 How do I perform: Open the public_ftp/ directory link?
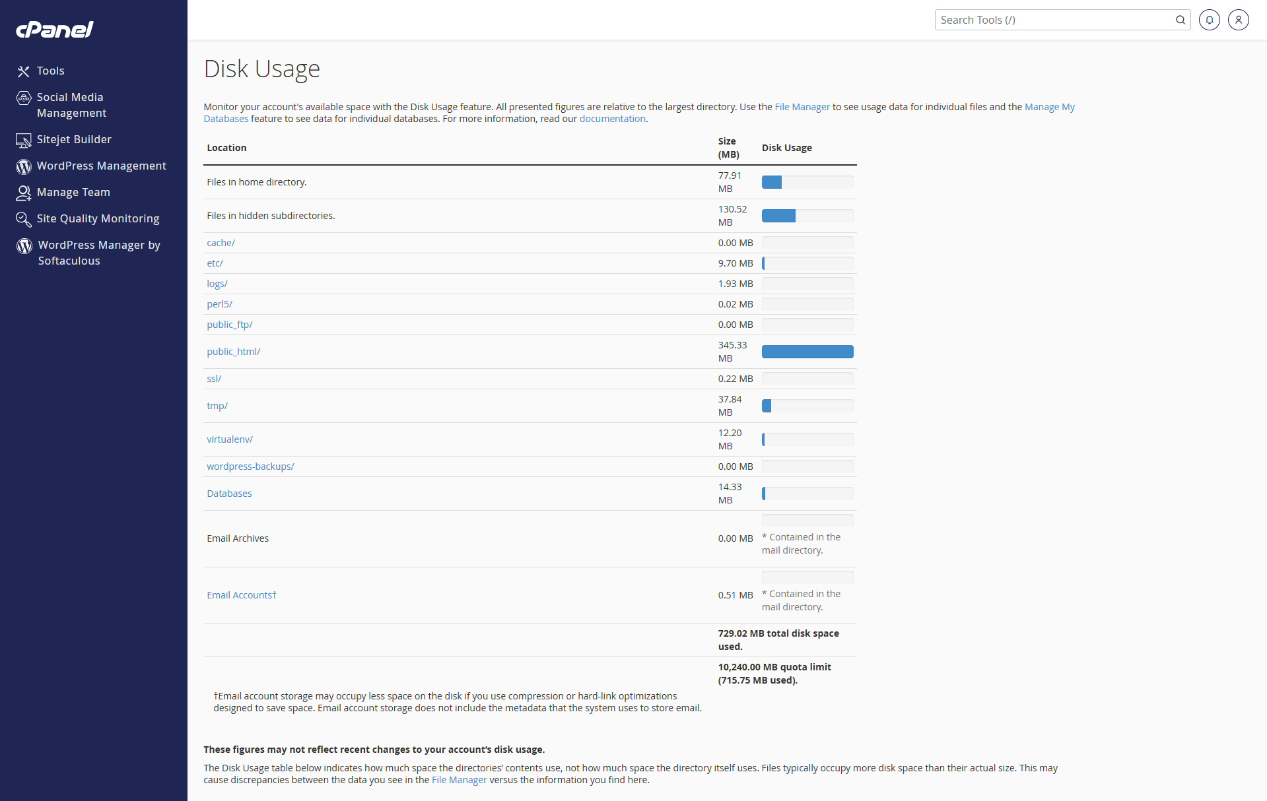(229, 325)
